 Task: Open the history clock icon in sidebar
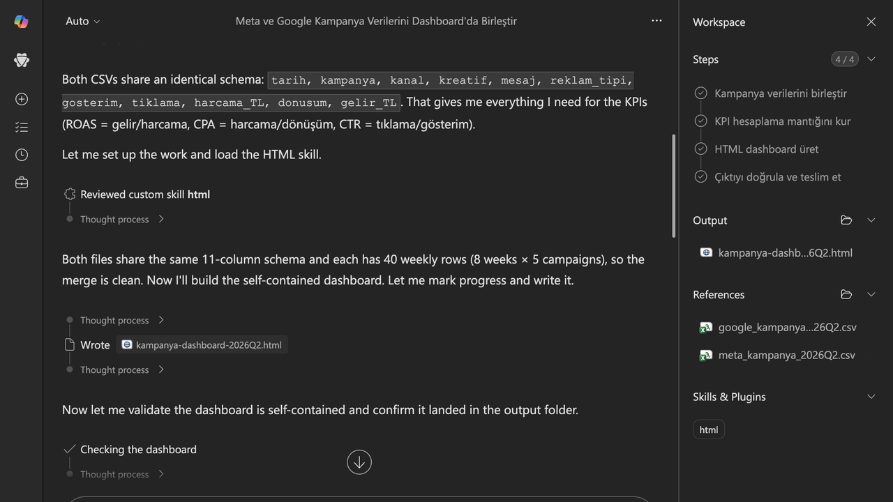tap(22, 155)
